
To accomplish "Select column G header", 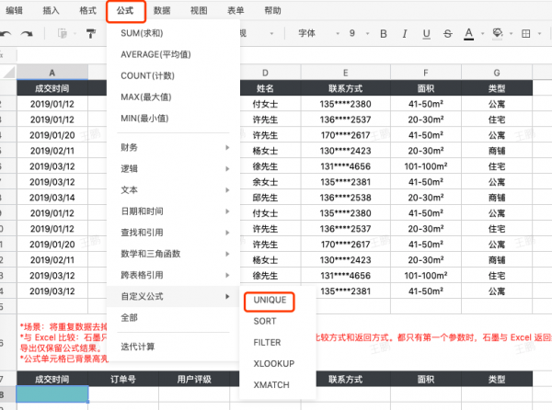I will tap(497, 73).
